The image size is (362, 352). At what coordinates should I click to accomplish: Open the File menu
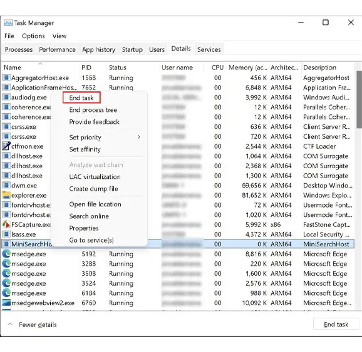pyautogui.click(x=9, y=36)
